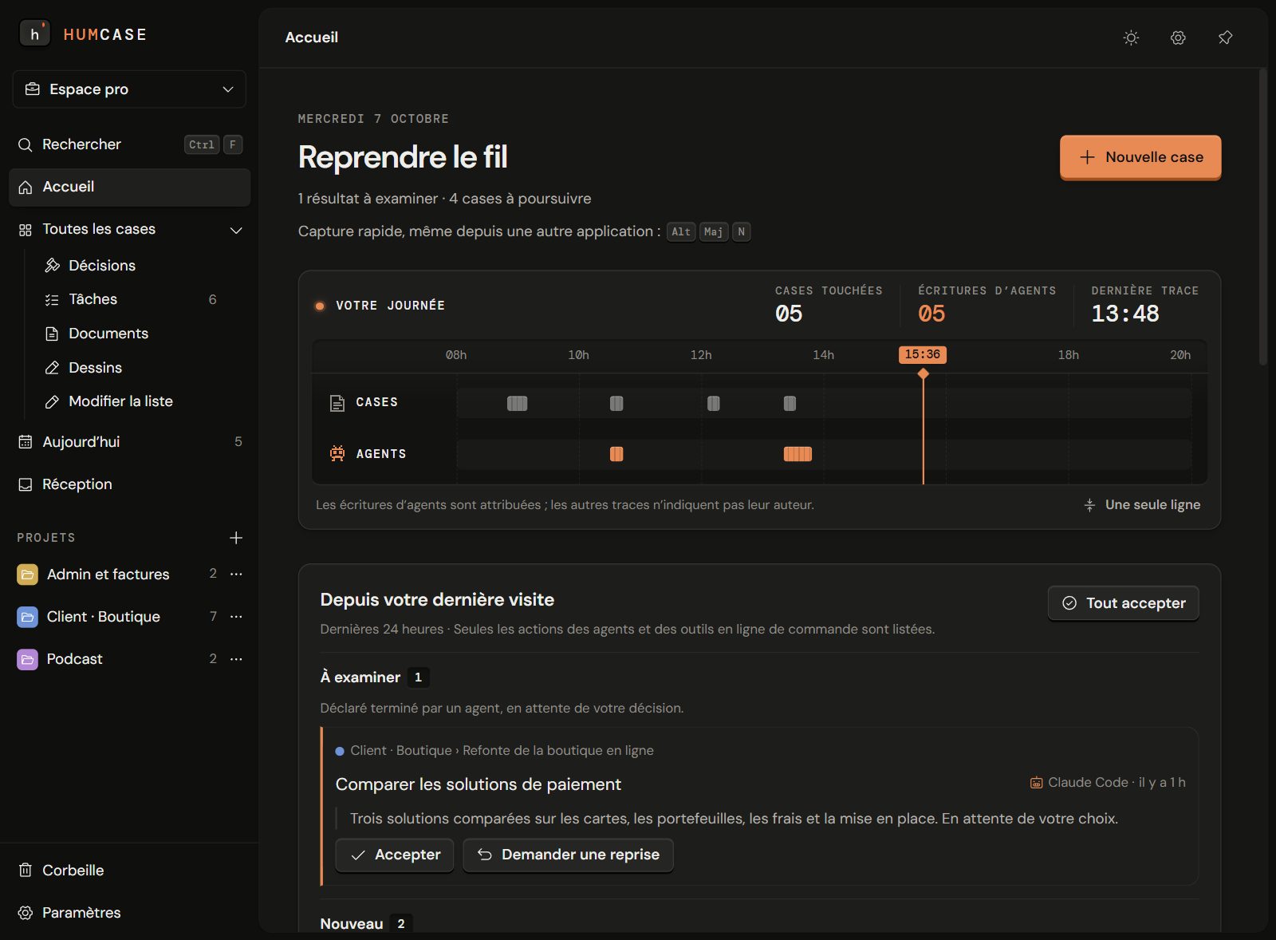The width and height of the screenshot is (1276, 940).
Task: Click the Rechercher search field
Action: pyautogui.click(x=129, y=144)
